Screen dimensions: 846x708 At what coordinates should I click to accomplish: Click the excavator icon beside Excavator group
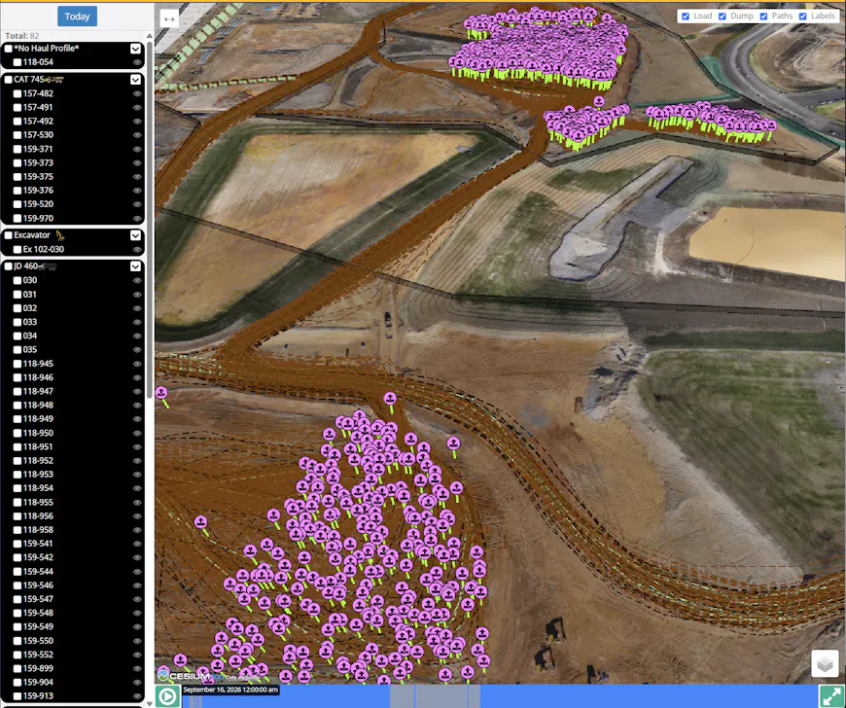(60, 235)
